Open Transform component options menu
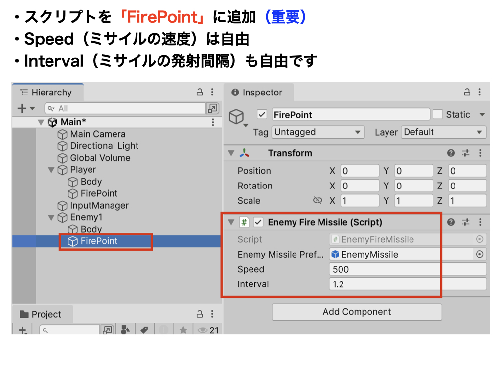This screenshot has height=376, width=501. pyautogui.click(x=480, y=153)
